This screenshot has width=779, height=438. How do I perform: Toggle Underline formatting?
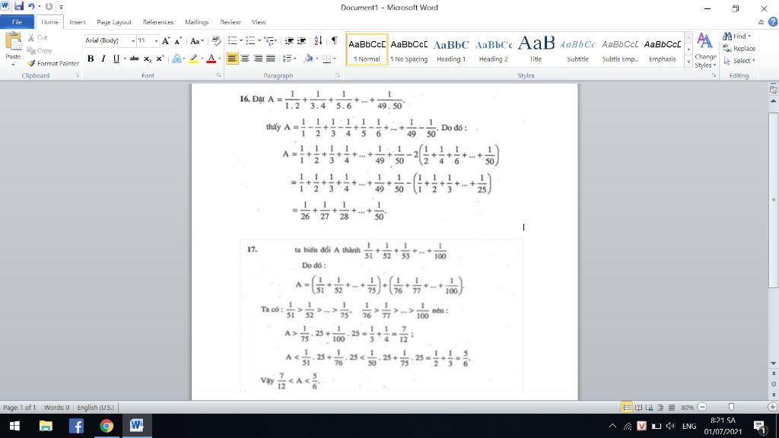(116, 59)
